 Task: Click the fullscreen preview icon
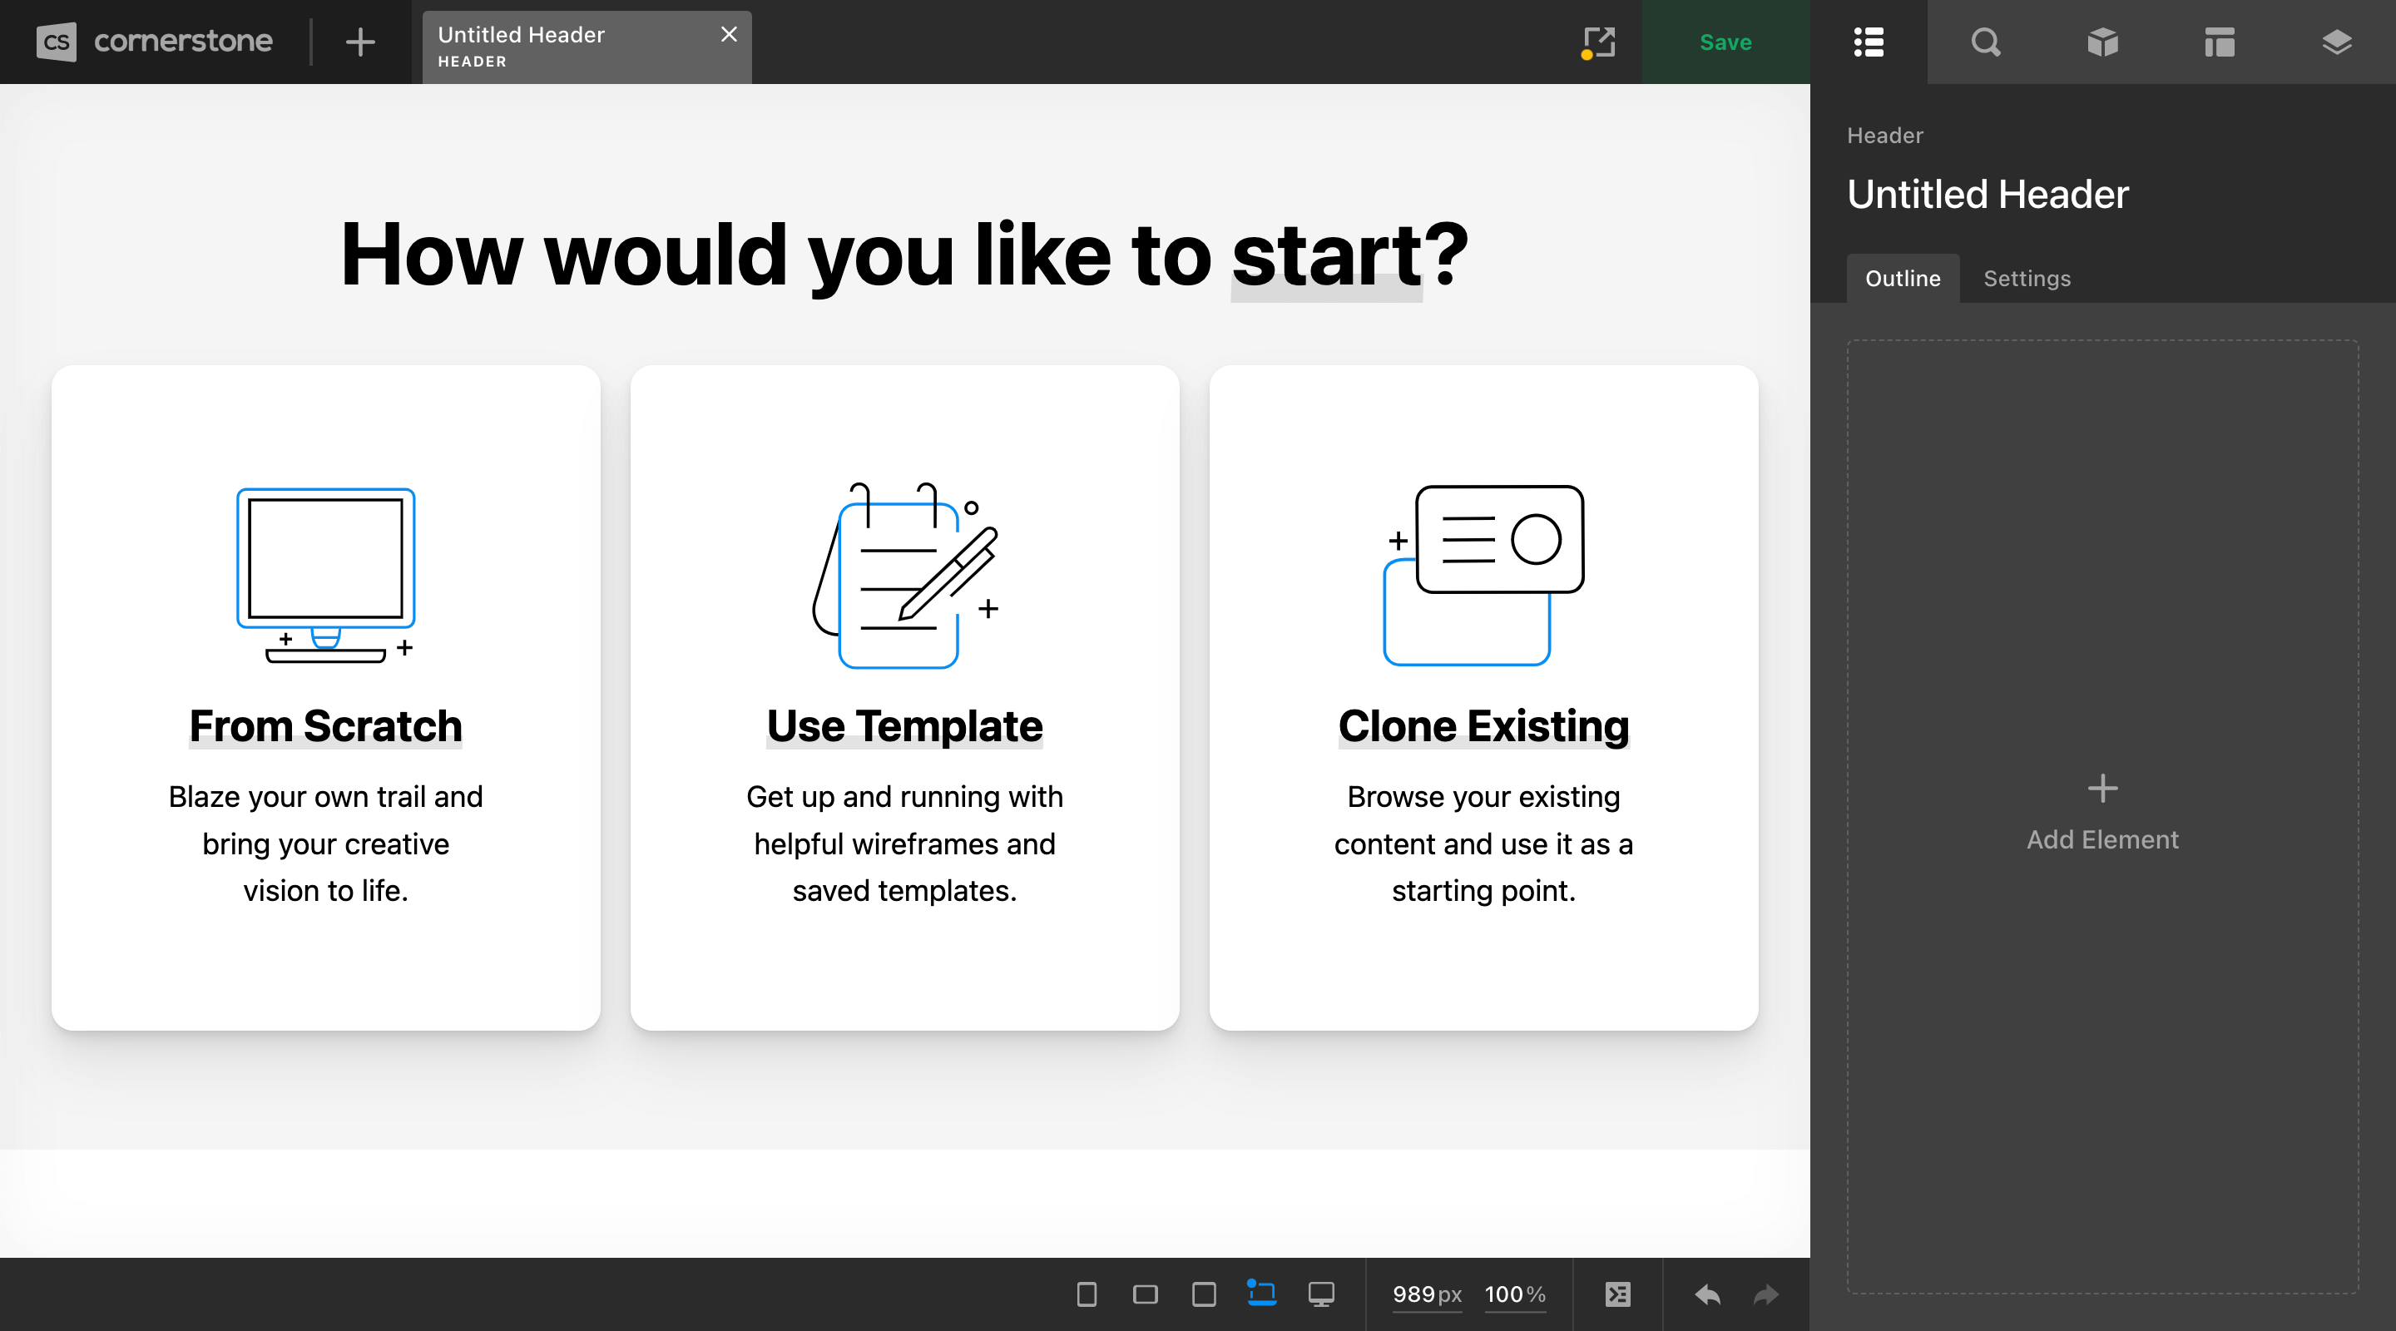[1598, 42]
